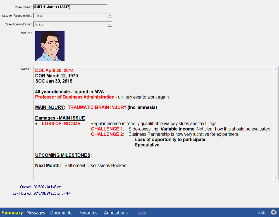Open the Favorites tab
Viewport: 279px width, 217px height.
[88, 213]
